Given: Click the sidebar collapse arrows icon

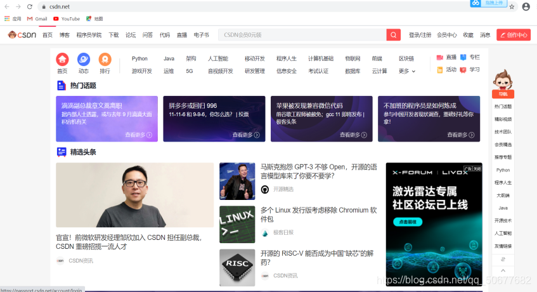Looking at the screenshot, I should [503, 260].
